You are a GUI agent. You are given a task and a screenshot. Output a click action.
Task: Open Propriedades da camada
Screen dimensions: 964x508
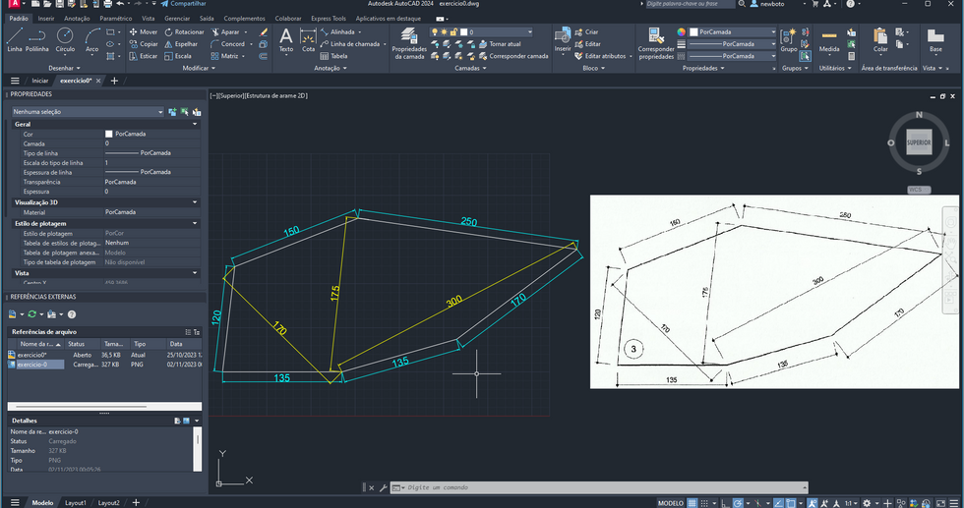[408, 41]
